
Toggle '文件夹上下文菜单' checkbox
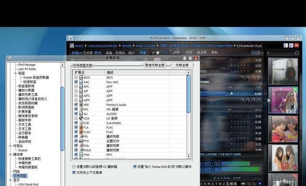74,173
